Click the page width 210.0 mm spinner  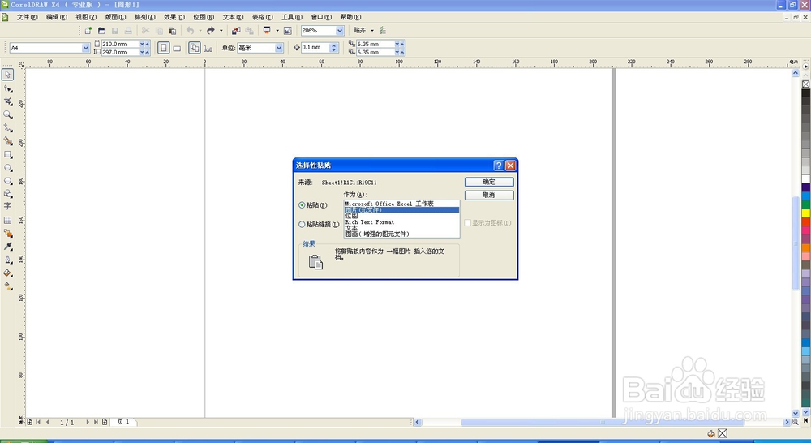145,44
